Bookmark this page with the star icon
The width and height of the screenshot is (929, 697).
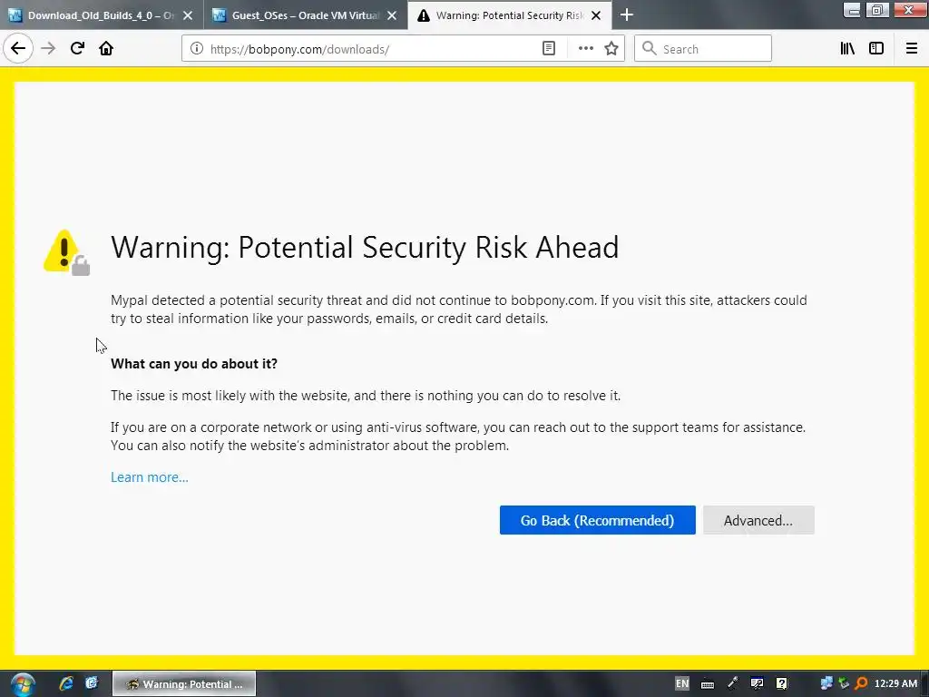(x=611, y=49)
